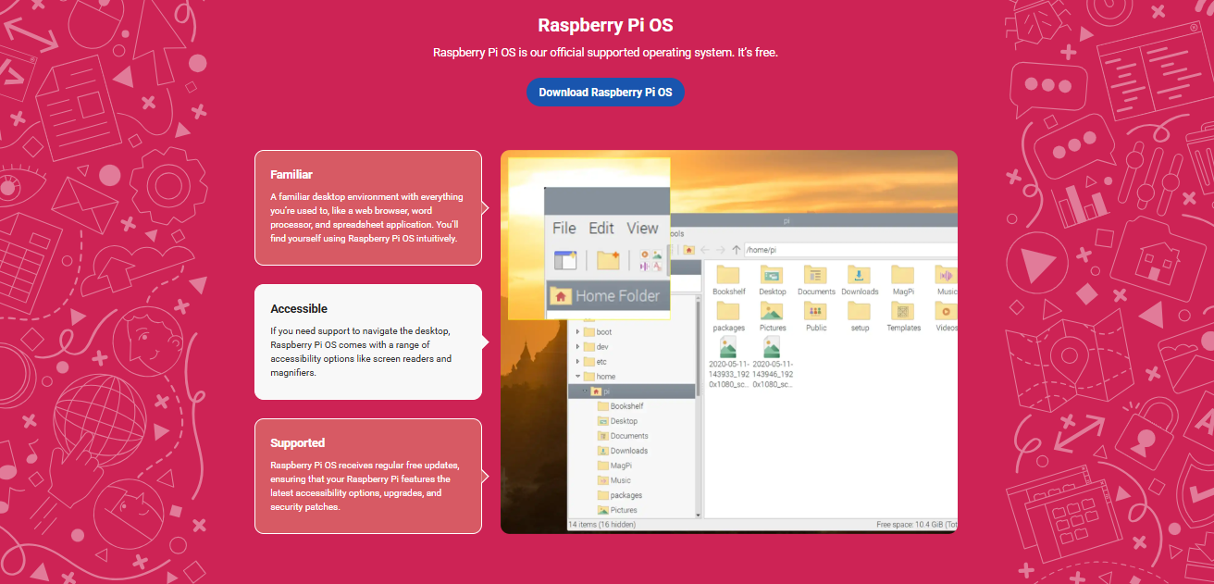Screen dimensions: 1214x584
Task: Expand the etc folder in the tree
Action: tap(578, 361)
